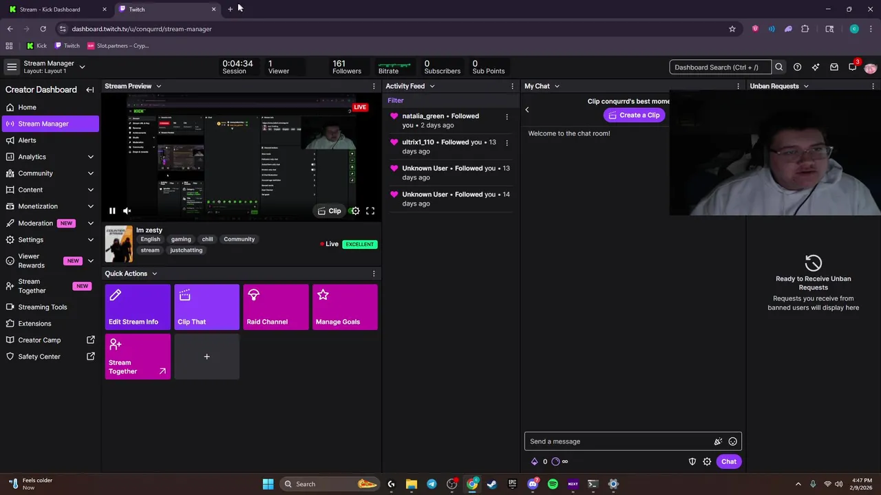Click the Dashboard Search field
The image size is (881, 495).
(x=720, y=67)
